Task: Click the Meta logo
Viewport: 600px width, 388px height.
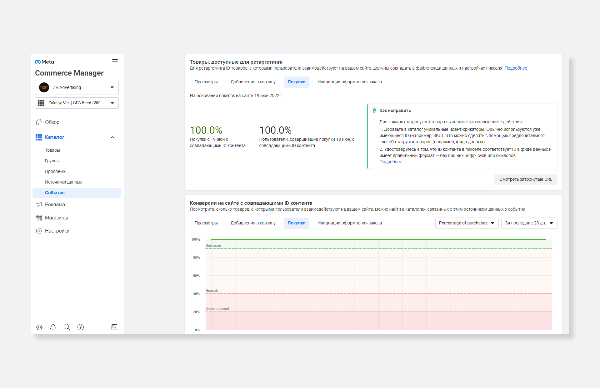Action: [x=44, y=62]
